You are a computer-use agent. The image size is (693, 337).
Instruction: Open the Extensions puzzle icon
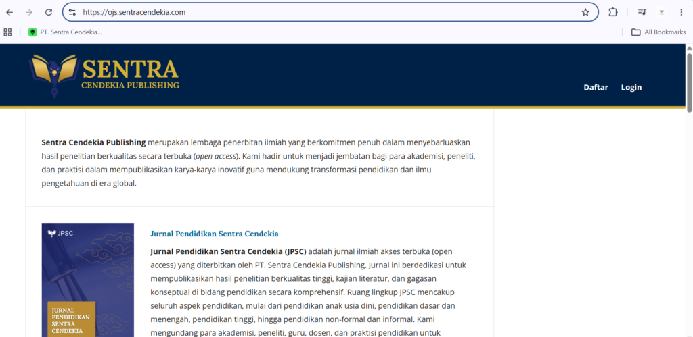612,12
